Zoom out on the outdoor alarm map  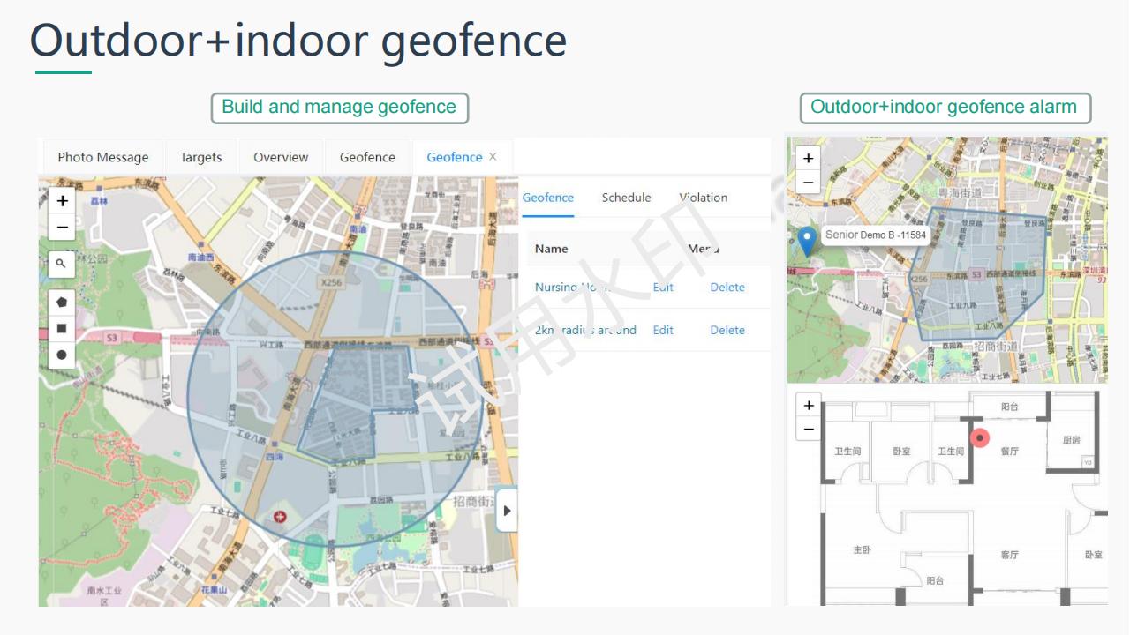809,183
